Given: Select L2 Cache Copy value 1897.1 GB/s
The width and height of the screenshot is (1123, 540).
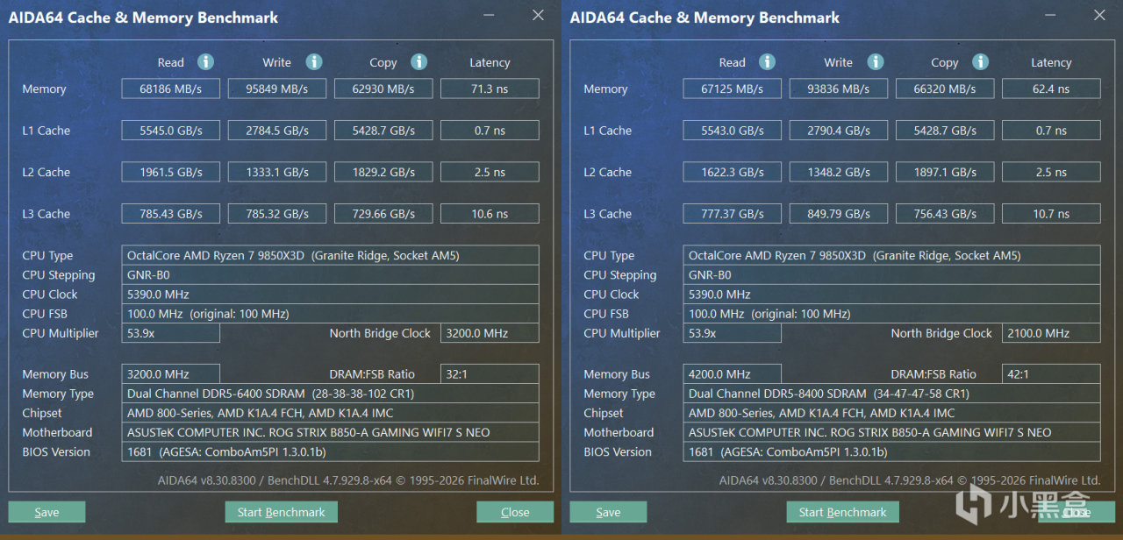Looking at the screenshot, I should 945,172.
